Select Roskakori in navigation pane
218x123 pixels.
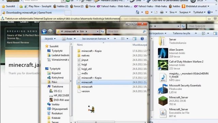pos(55,113)
